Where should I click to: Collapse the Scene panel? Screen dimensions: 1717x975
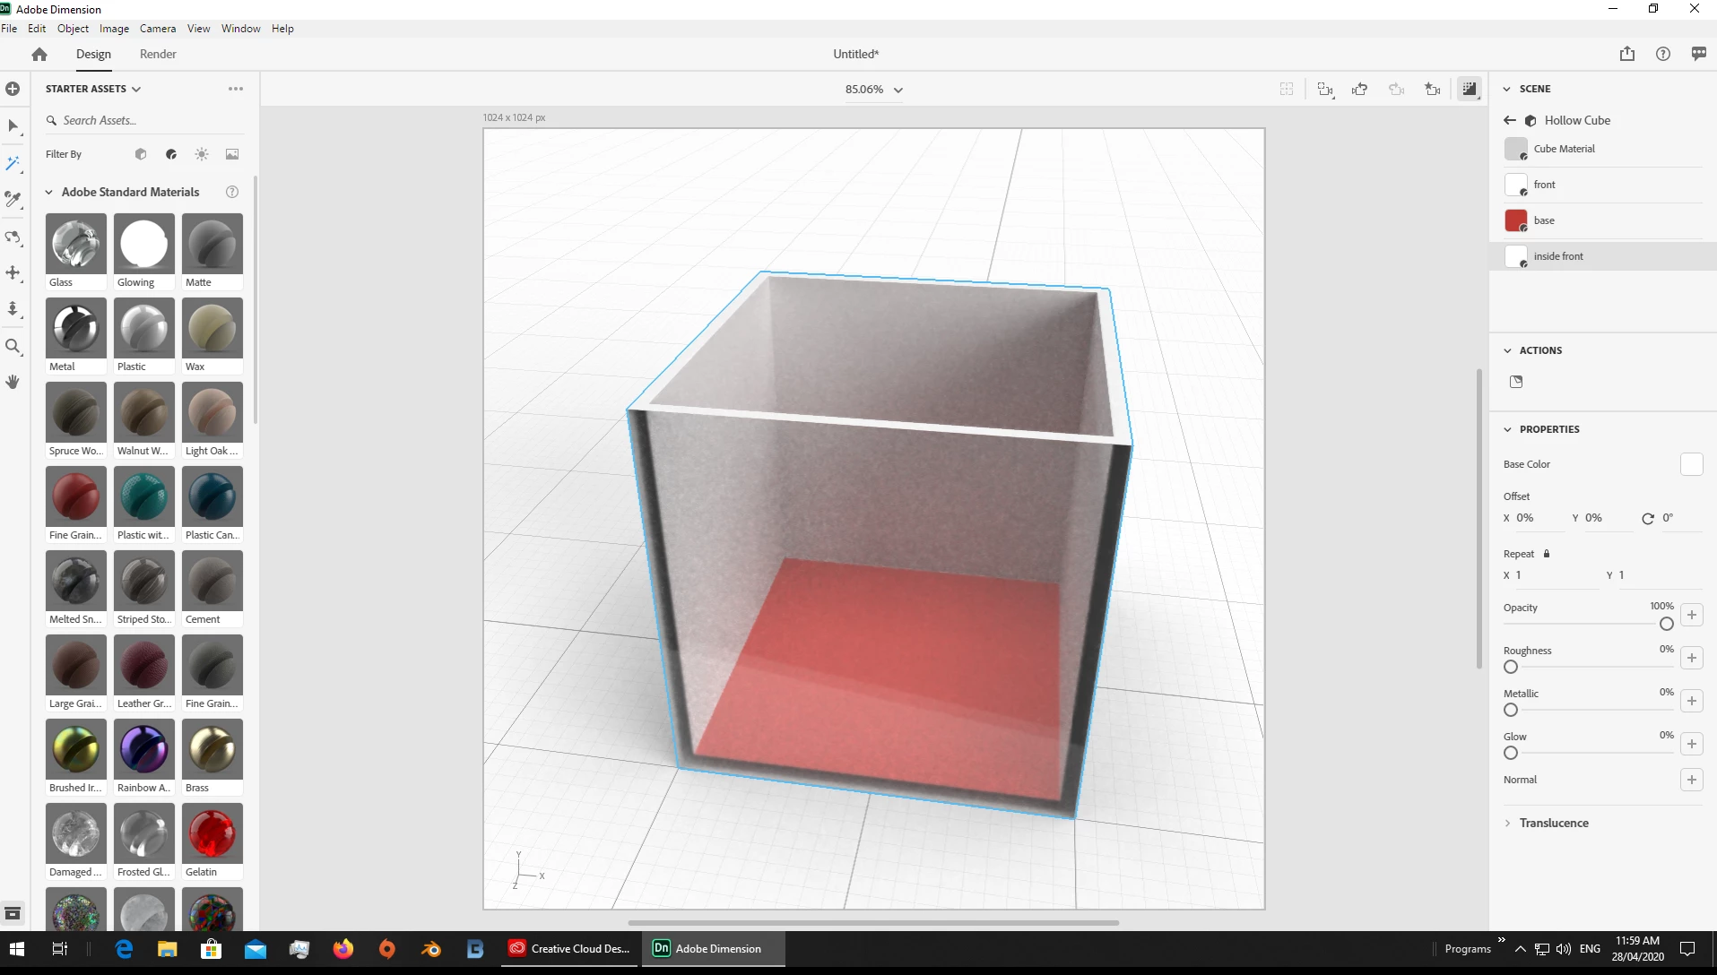1507,89
